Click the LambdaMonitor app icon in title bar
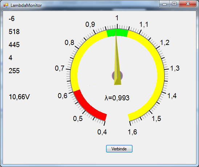Screen dimensions: 199x167 (6, 5)
